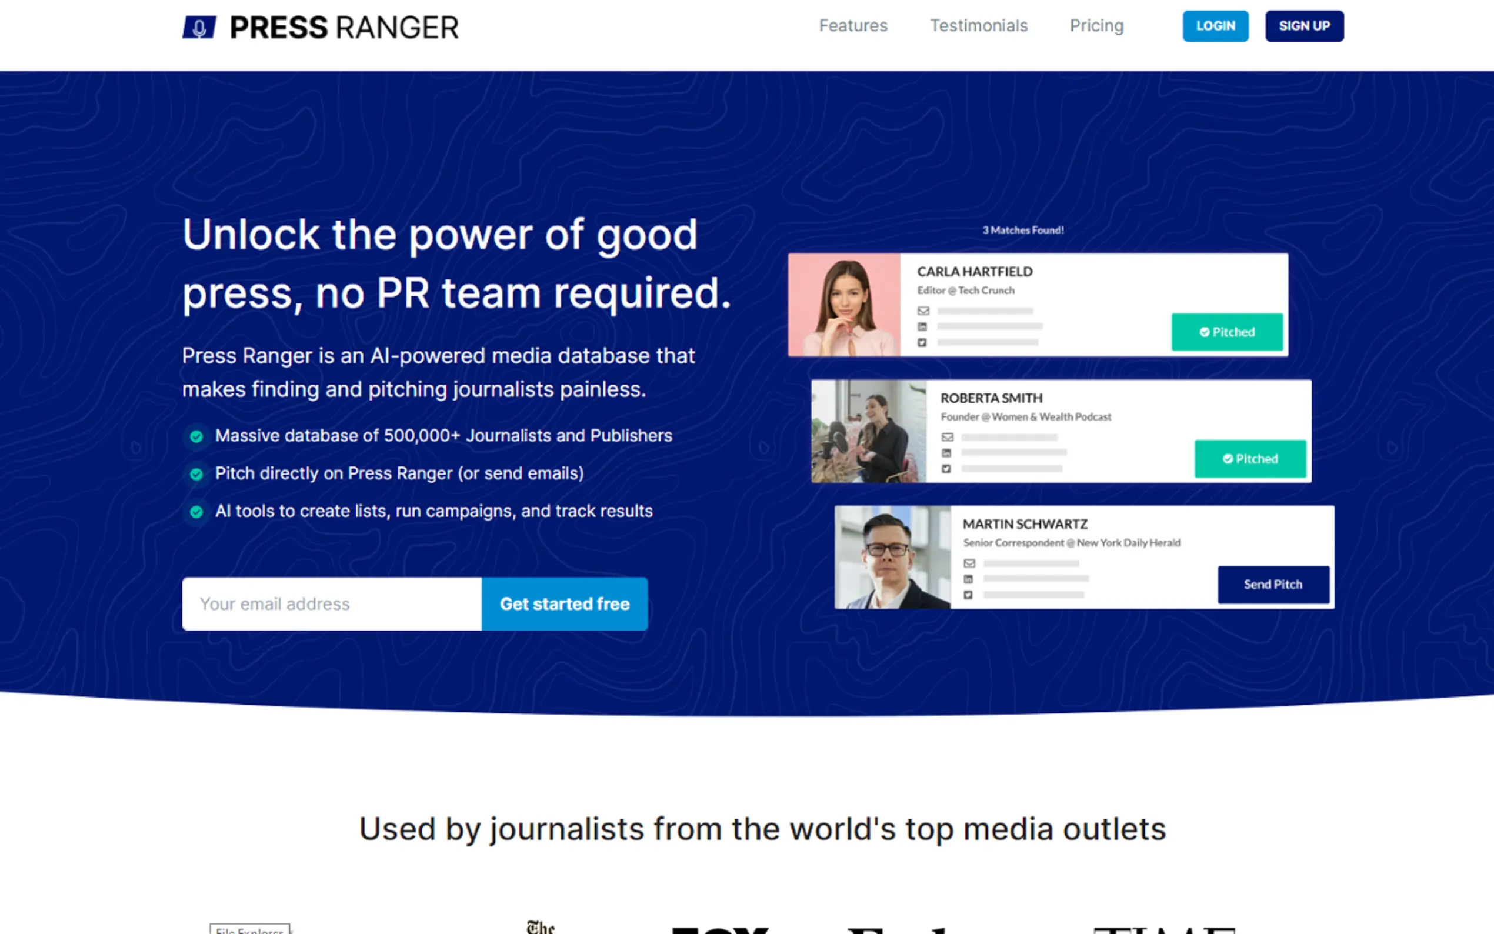Click the Press Ranger microphone logo icon
This screenshot has width=1494, height=934.
click(199, 27)
